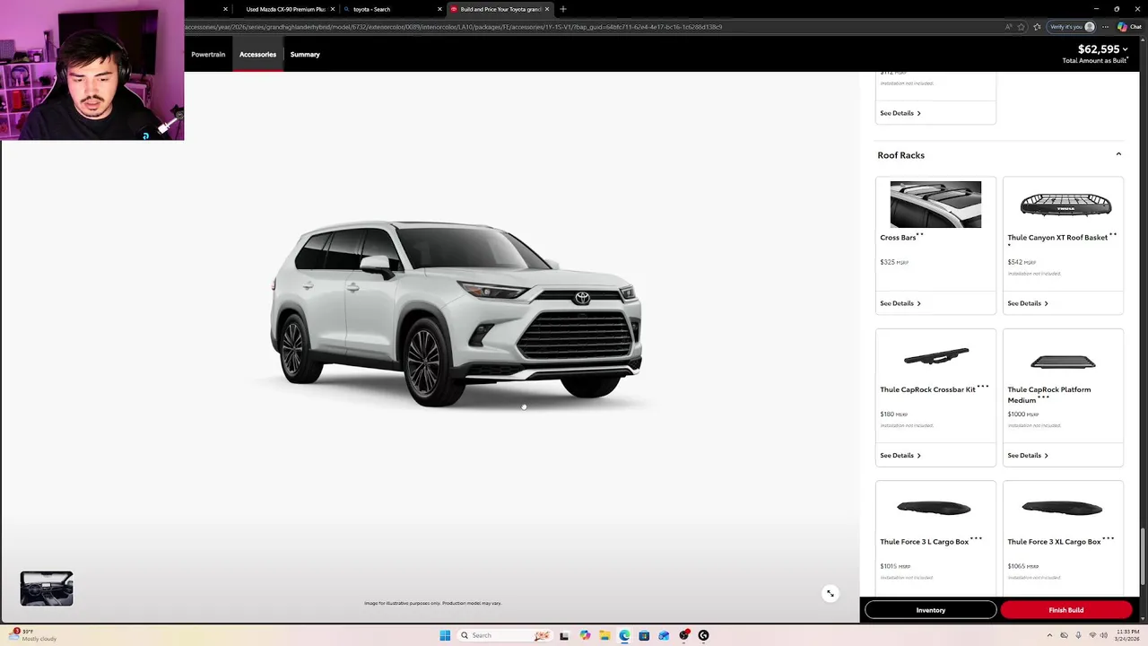1148x646 pixels.
Task: Click the red Finish Build button
Action: [1065, 610]
